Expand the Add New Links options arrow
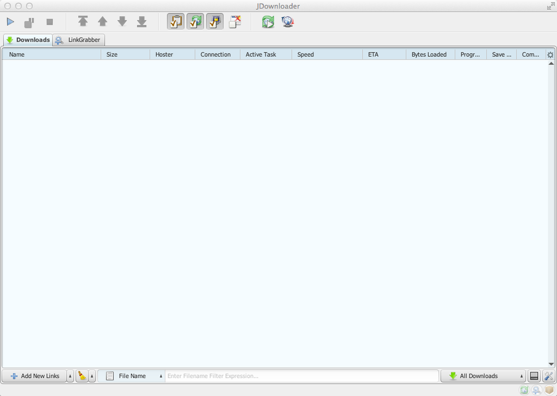The width and height of the screenshot is (557, 396). click(70, 376)
